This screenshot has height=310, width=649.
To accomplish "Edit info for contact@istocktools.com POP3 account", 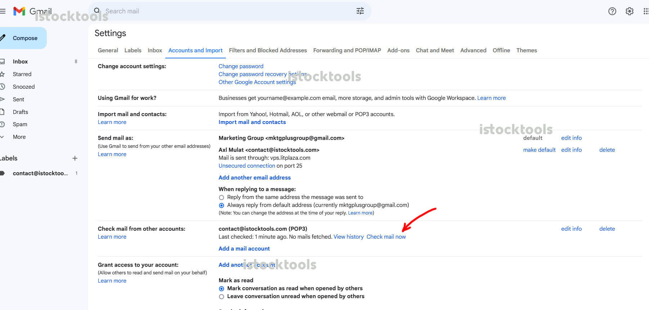I will point(571,229).
